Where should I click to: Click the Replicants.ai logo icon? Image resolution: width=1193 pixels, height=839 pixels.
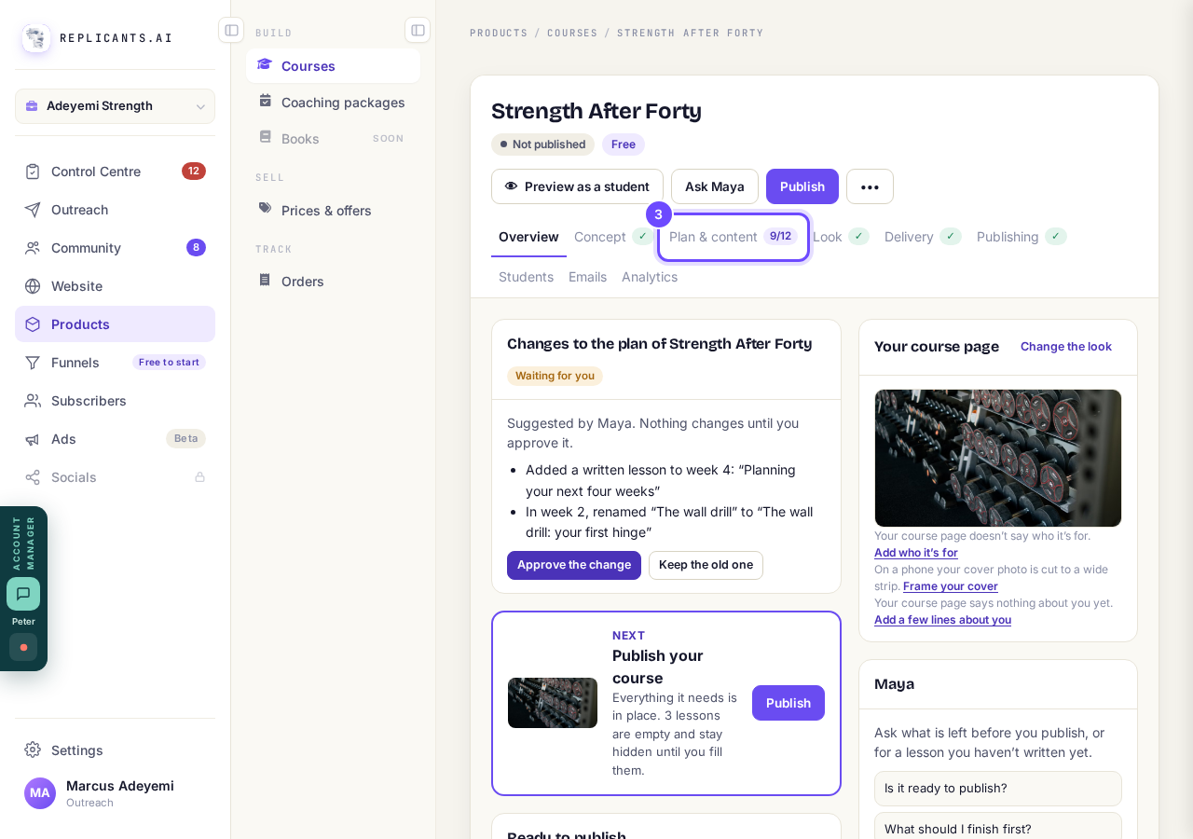click(36, 38)
